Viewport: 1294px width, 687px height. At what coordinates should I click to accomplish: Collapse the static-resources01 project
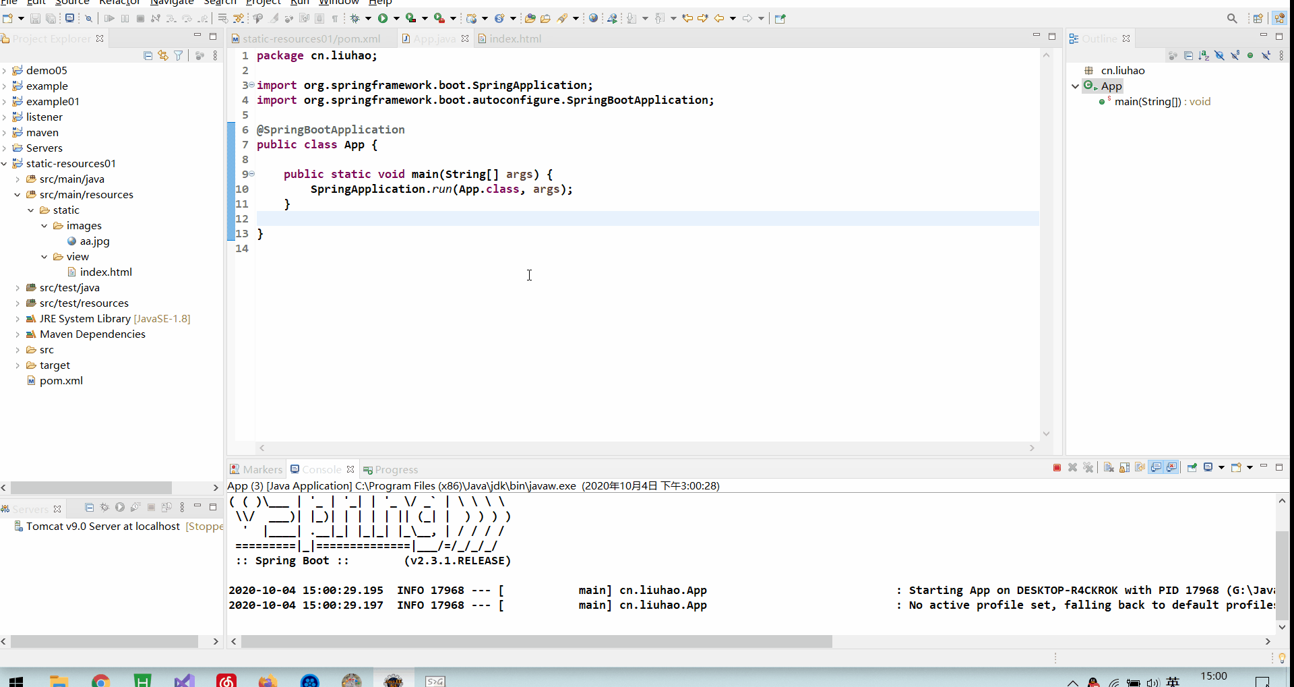pos(5,163)
